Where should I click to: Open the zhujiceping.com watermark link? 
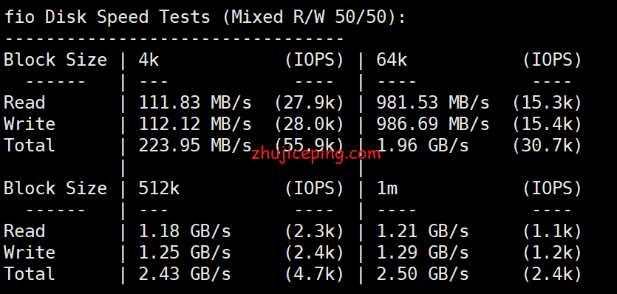coord(316,154)
